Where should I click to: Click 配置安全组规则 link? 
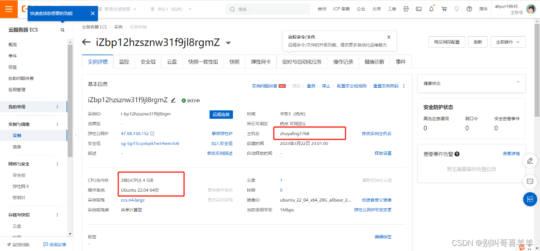pos(352,86)
